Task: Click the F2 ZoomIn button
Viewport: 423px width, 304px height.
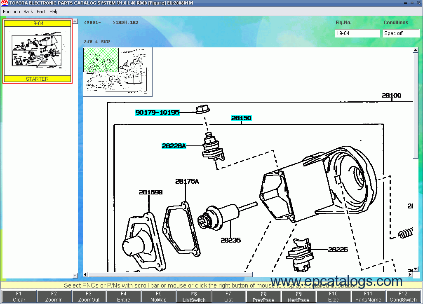Action: coord(54,297)
